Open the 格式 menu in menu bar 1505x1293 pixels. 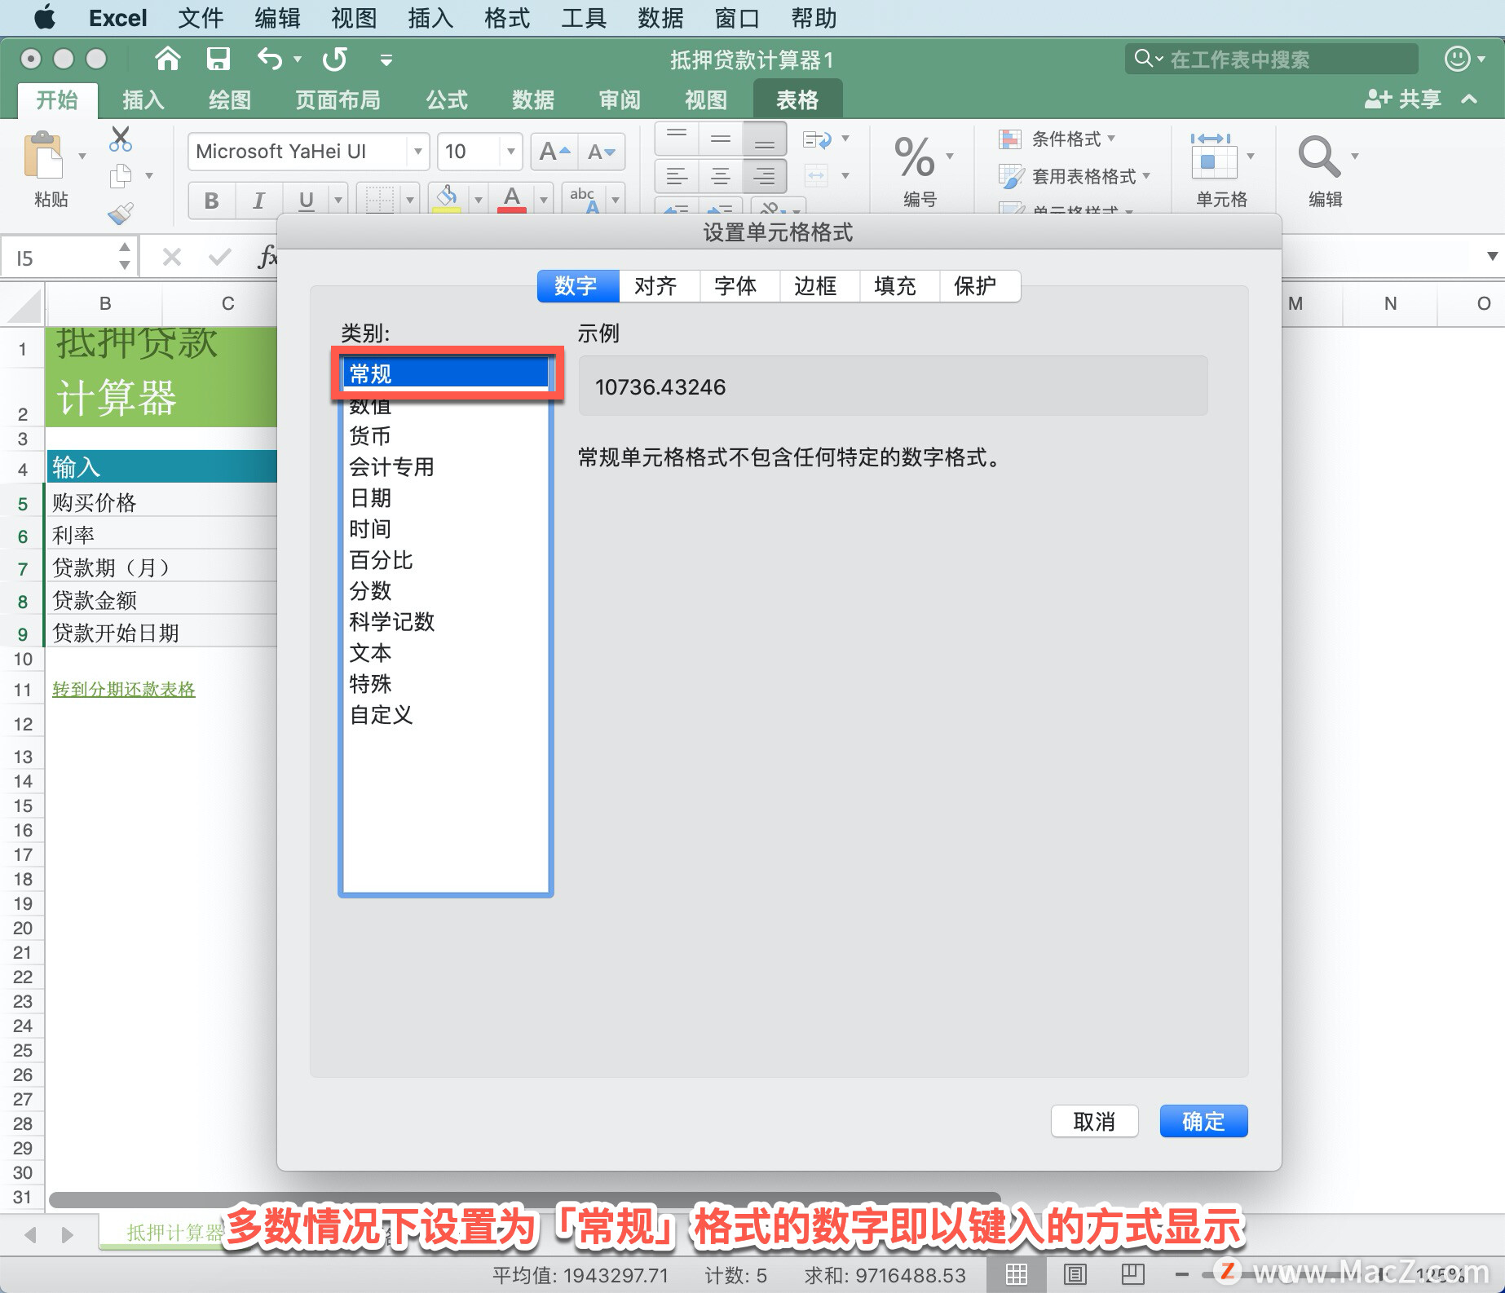pos(507,17)
